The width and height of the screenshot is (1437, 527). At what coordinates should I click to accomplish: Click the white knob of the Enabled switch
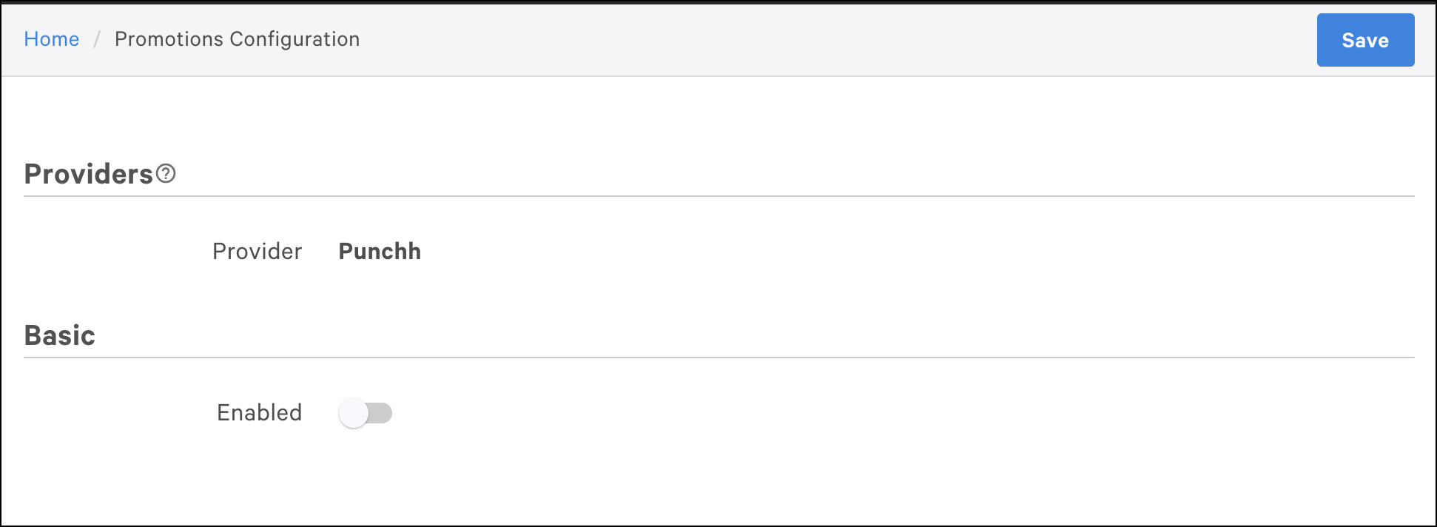click(354, 413)
